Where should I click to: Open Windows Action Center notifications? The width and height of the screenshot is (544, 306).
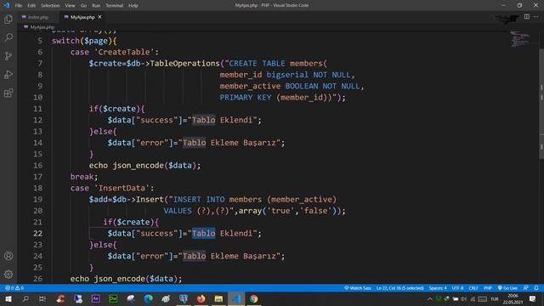tap(533, 298)
